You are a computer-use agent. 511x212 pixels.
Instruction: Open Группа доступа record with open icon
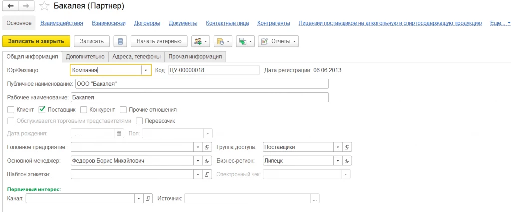[x=347, y=147]
